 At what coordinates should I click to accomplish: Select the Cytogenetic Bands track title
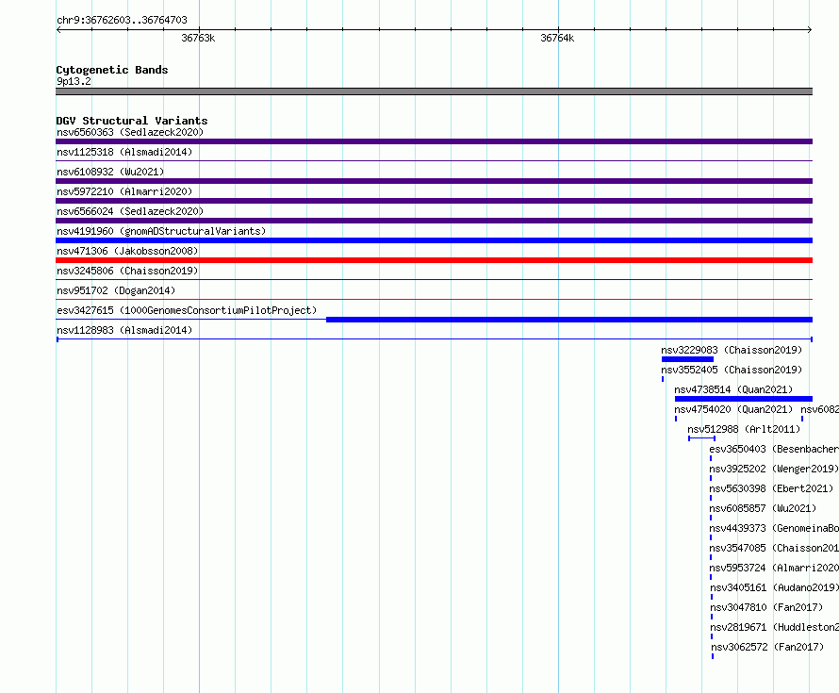tap(112, 70)
